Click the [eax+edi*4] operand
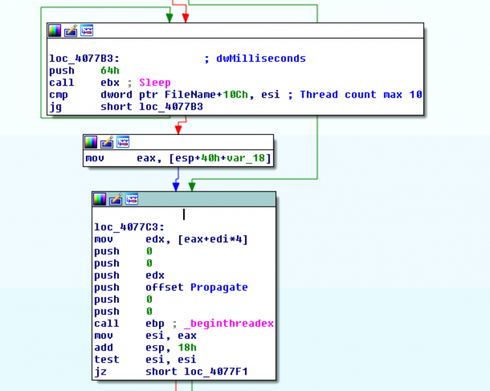 click(x=213, y=239)
